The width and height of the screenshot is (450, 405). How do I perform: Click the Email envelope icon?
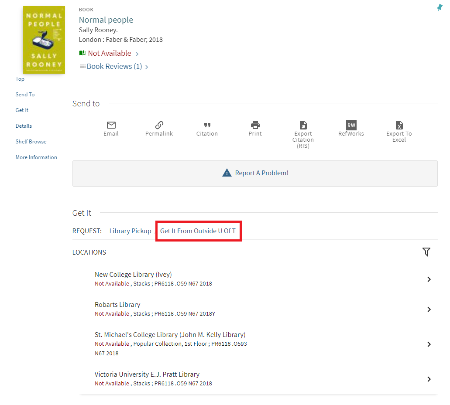(111, 125)
